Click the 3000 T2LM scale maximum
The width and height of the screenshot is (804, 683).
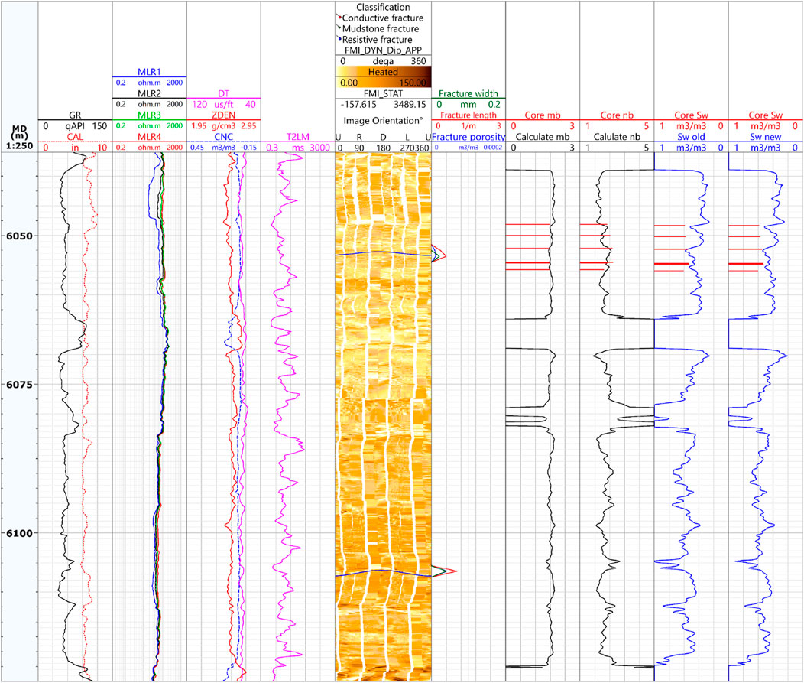pos(320,148)
